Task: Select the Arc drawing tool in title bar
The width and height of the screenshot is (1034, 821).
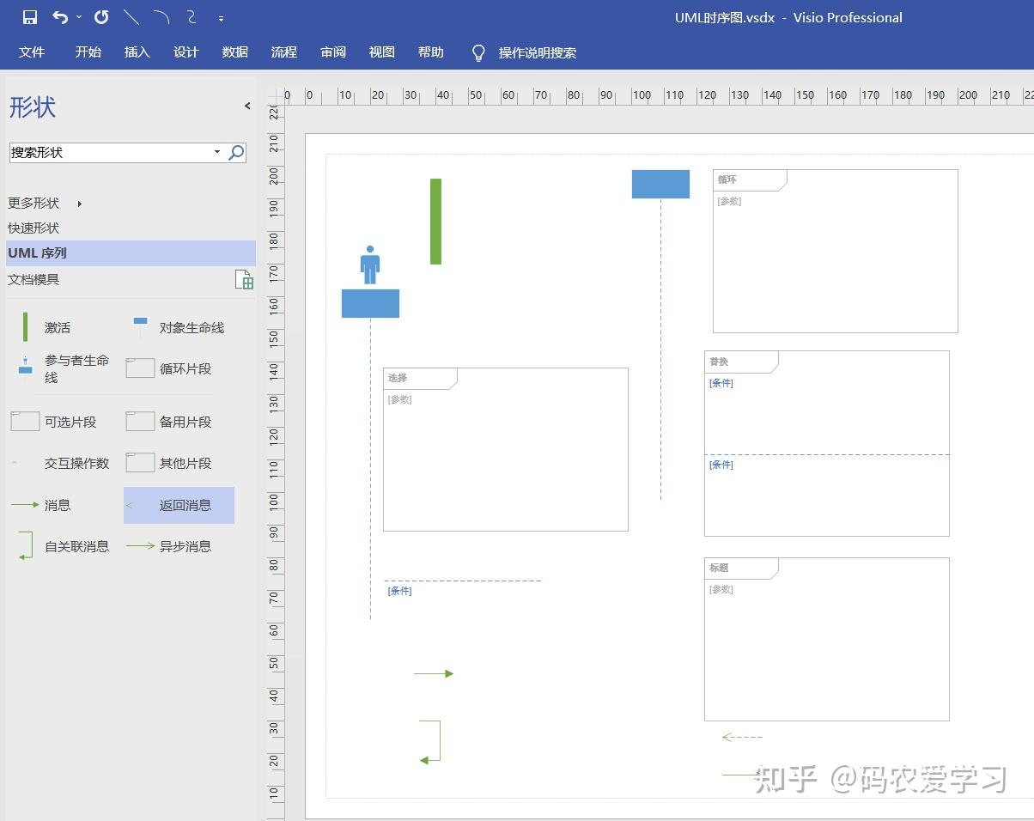Action: (x=161, y=17)
